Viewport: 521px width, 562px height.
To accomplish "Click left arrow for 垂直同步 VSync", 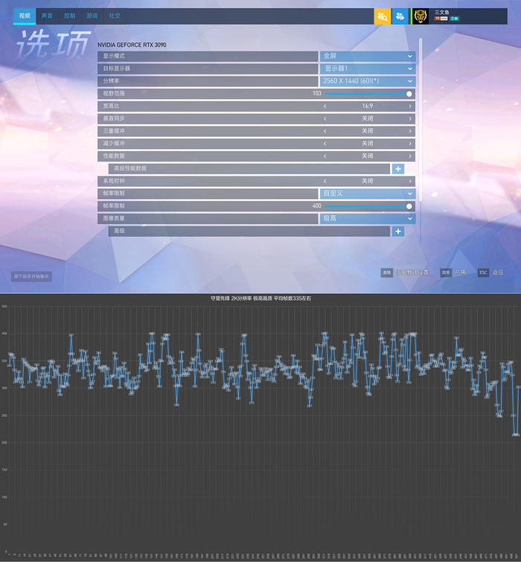I will pos(325,118).
